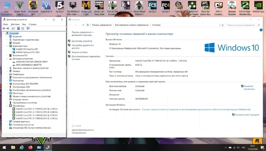Collapse the Дисковые устройства category

tap(7, 59)
